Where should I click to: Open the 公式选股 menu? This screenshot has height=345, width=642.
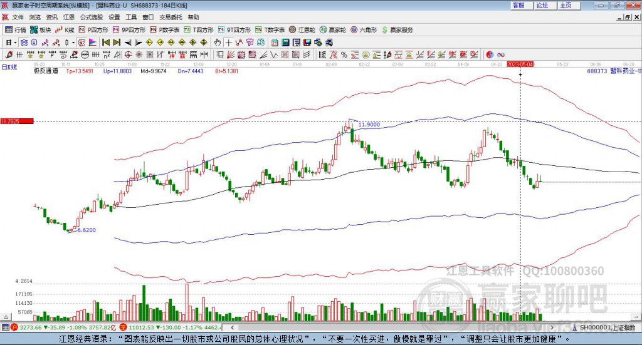(92, 17)
